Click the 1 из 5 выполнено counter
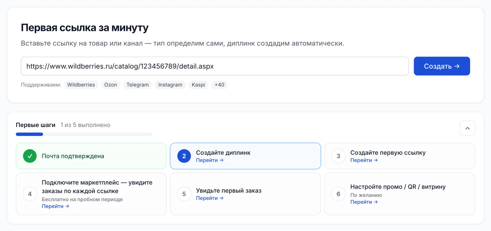491x231 pixels. 85,125
